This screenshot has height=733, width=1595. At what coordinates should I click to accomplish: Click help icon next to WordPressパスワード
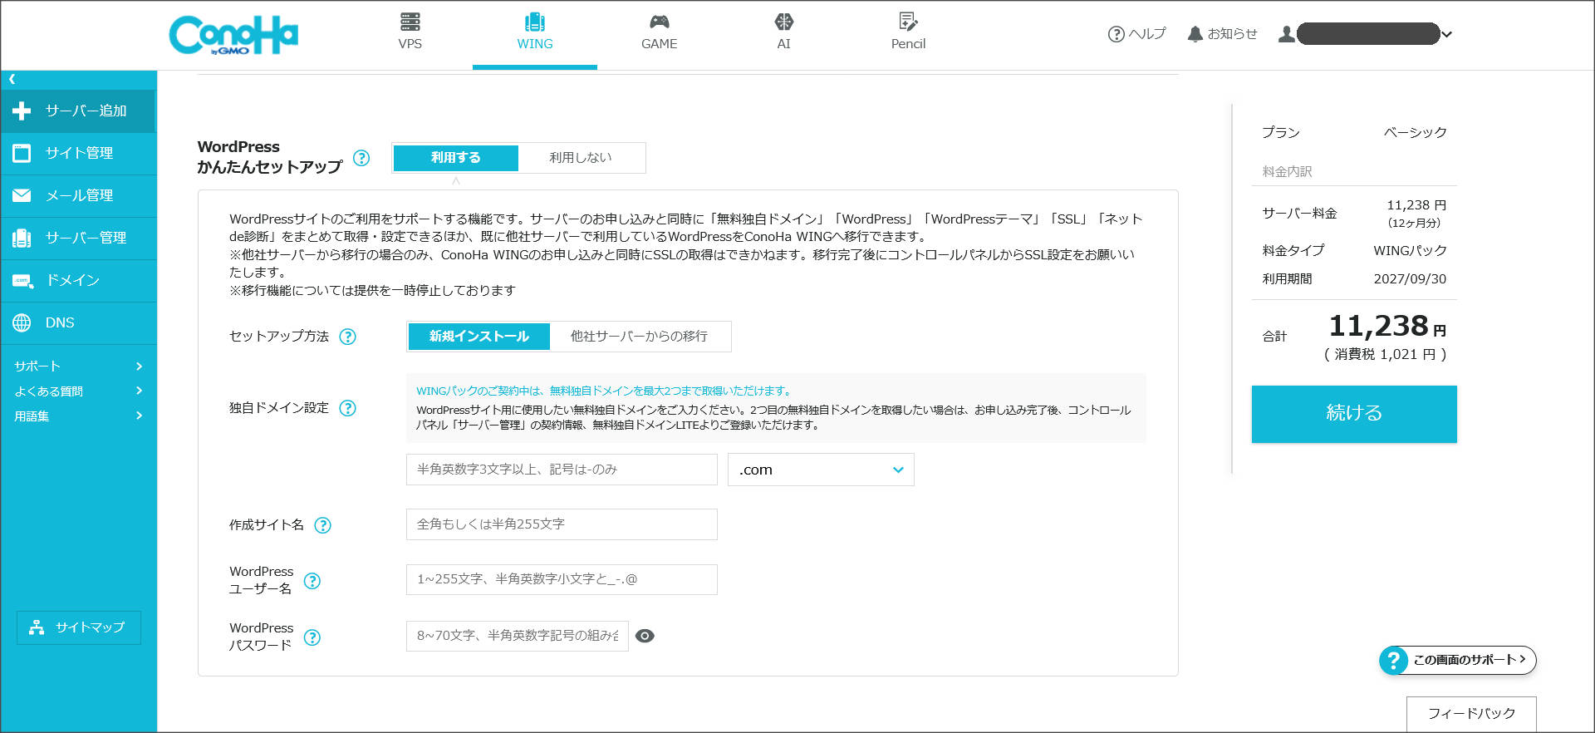(x=312, y=637)
